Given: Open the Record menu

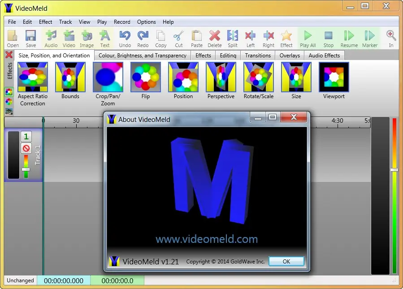Looking at the screenshot, I should point(122,22).
